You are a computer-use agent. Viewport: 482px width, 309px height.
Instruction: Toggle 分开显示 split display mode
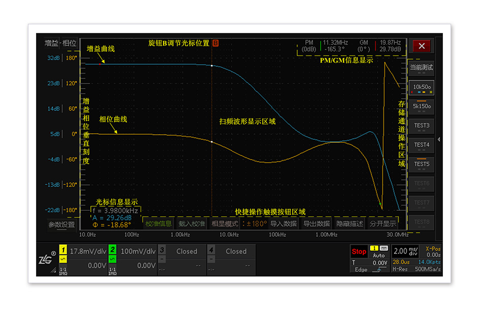383,223
